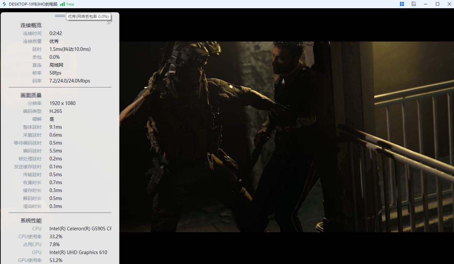Select the 整体延时 value 9.1ms
This screenshot has width=454, height=264.
click(56, 127)
